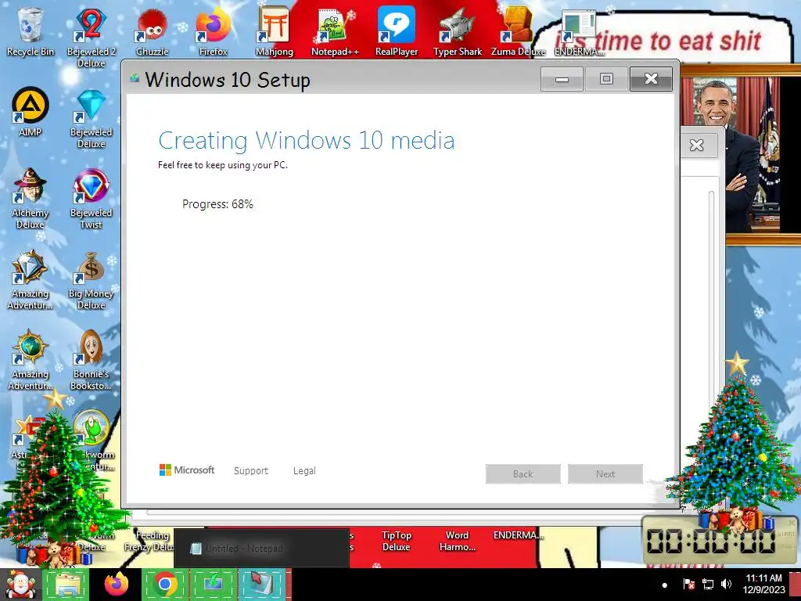Click the Microsoft logo in Setup
Screen dimensions: 801x601
(x=187, y=470)
